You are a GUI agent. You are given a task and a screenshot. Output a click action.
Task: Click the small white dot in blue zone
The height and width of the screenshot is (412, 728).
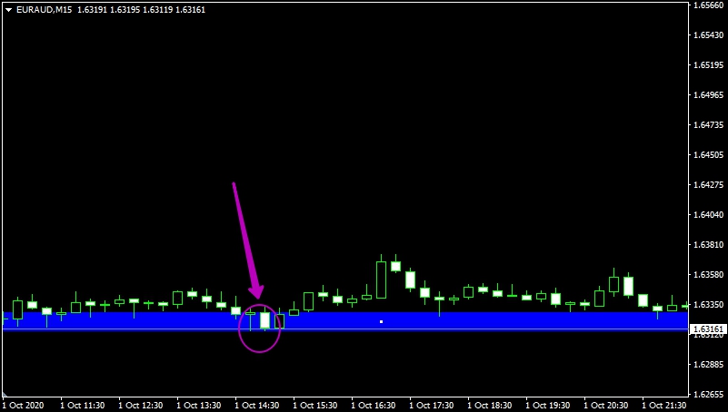click(x=381, y=321)
